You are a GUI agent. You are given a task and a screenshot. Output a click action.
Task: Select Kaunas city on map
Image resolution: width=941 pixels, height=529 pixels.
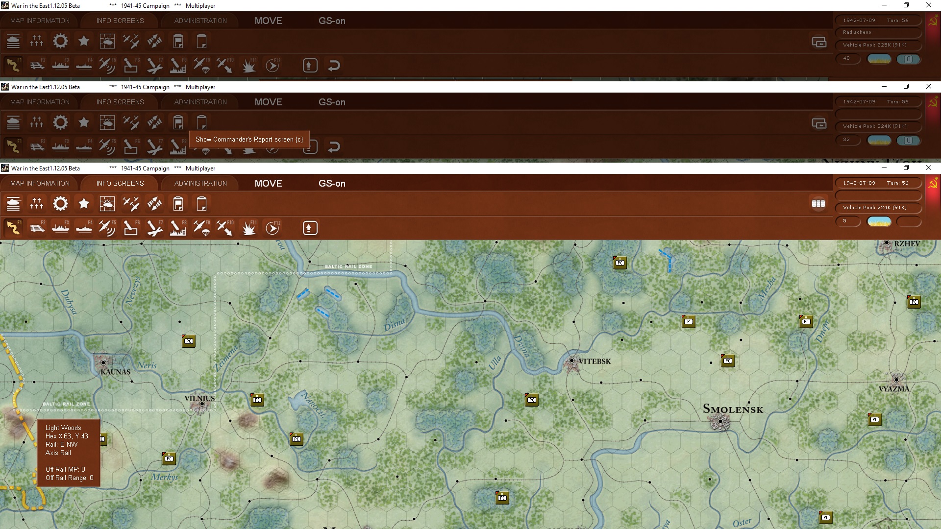[x=103, y=363]
